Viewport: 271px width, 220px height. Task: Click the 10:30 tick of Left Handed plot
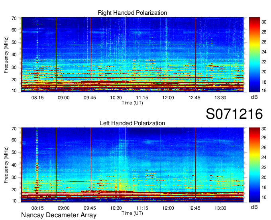click(x=116, y=208)
